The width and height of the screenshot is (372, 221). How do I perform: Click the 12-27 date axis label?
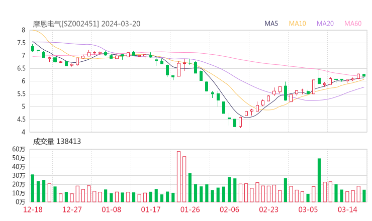[72, 209]
